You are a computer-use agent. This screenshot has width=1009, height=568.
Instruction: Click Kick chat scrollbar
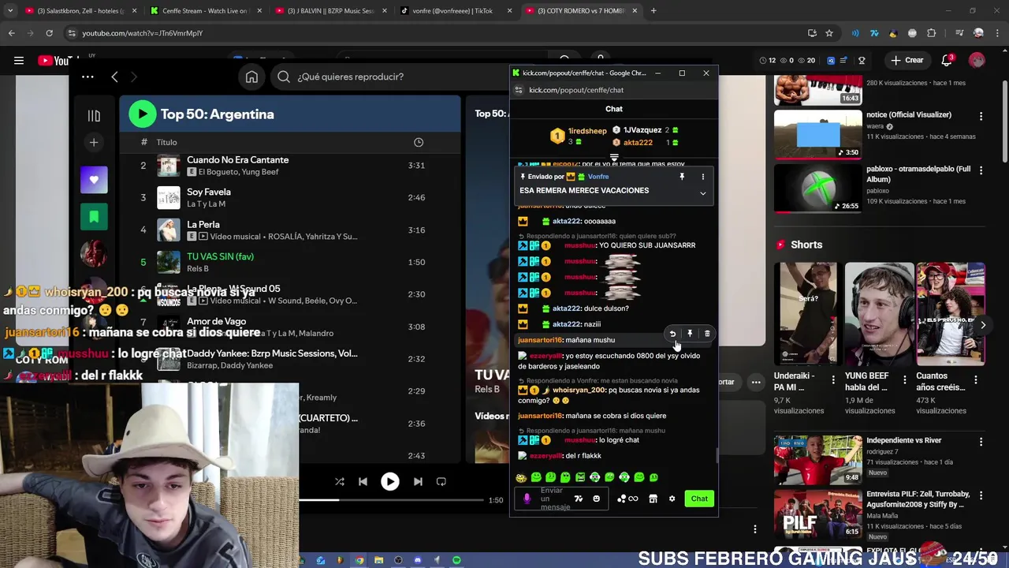(x=717, y=455)
